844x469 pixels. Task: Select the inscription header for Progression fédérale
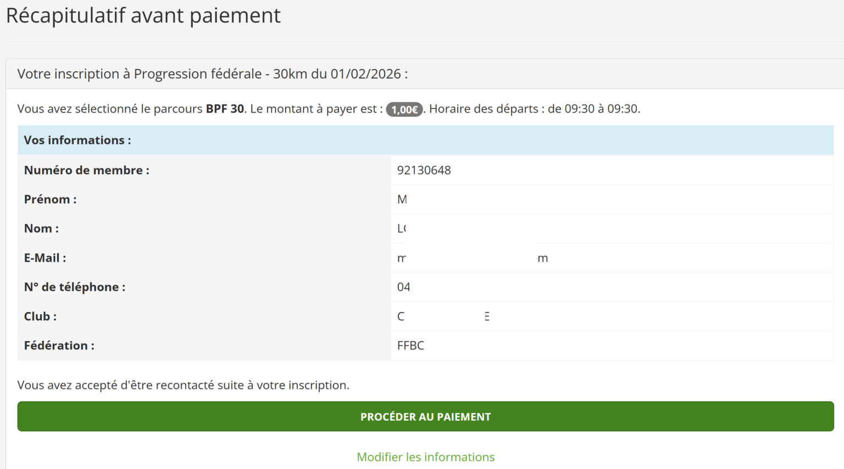pos(213,74)
